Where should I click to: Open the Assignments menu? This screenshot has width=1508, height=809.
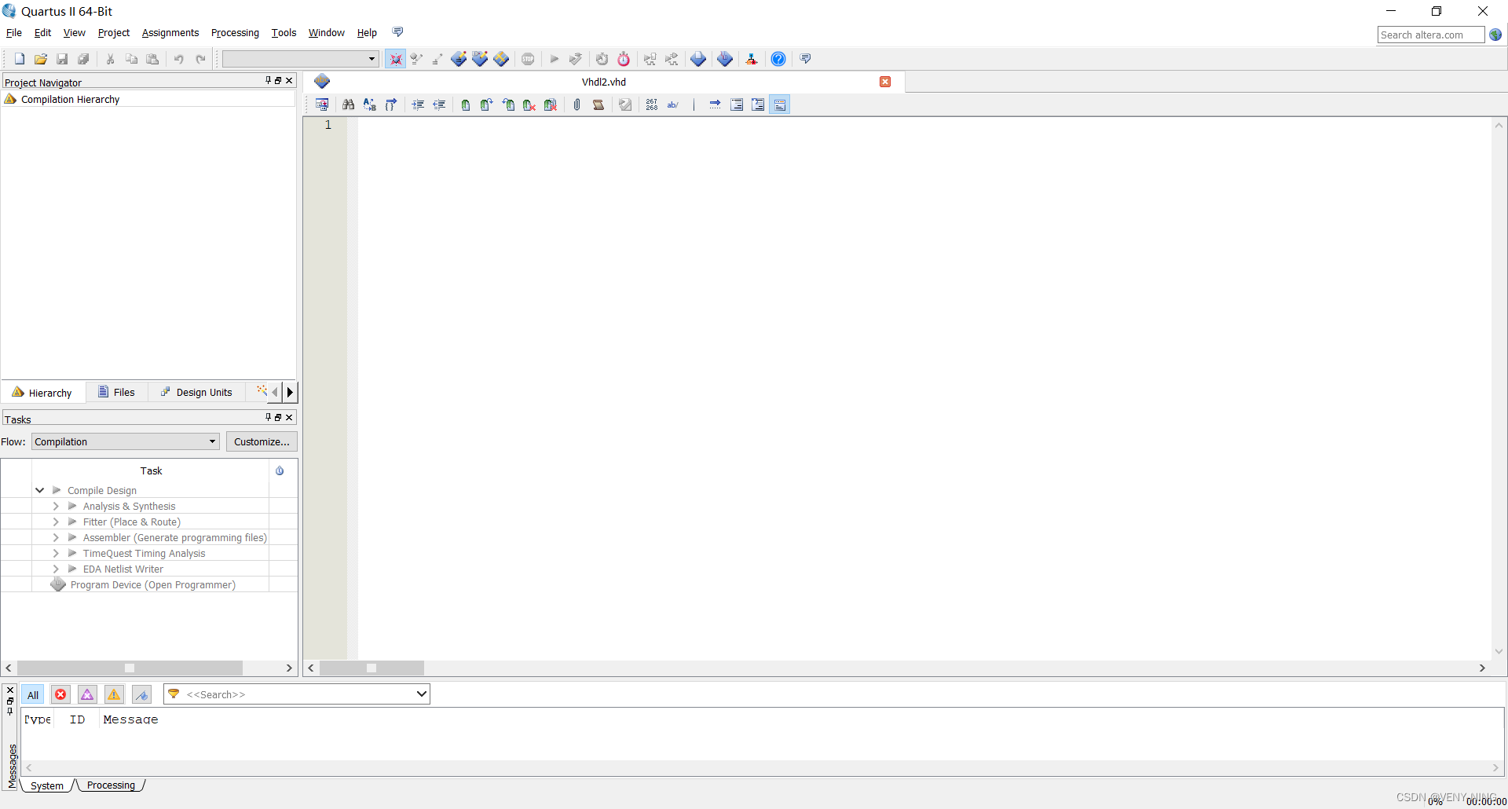(x=170, y=33)
